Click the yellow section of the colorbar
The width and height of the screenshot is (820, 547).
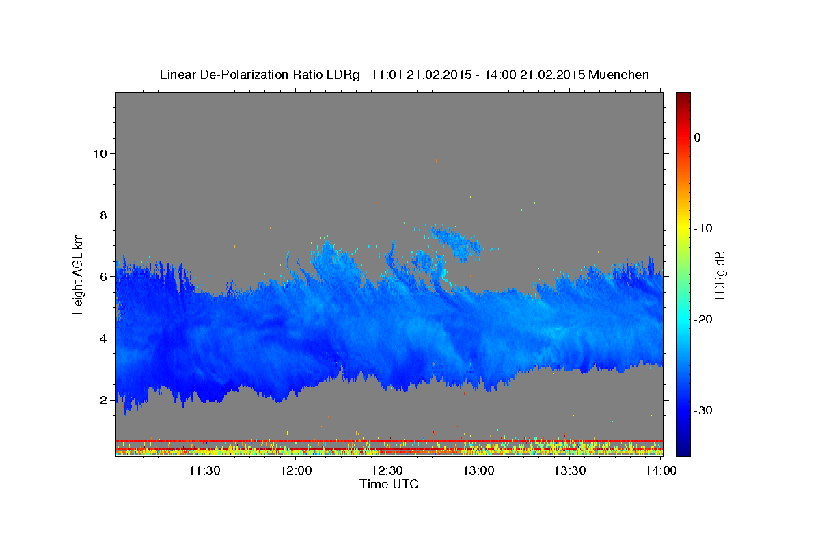683,228
